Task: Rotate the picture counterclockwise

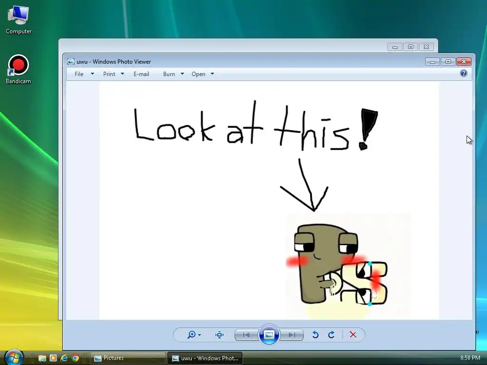Action: tap(315, 335)
